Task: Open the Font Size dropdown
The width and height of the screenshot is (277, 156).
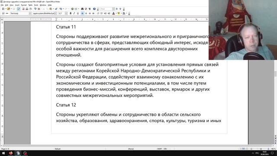Action: 66,13
